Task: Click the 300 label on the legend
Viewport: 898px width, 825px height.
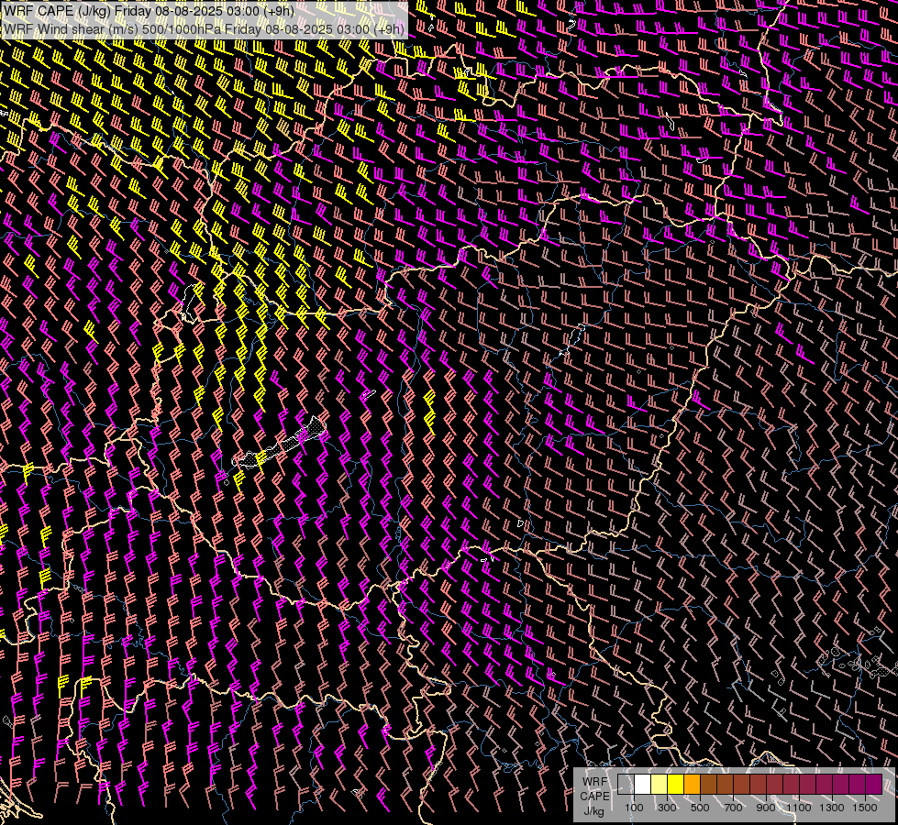Action: tap(667, 808)
